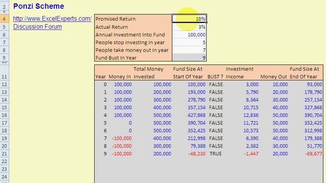Image resolution: width=326 pixels, height=183 pixels.
Task: Select the Fund Bust In Year value cell
Action: [x=189, y=57]
